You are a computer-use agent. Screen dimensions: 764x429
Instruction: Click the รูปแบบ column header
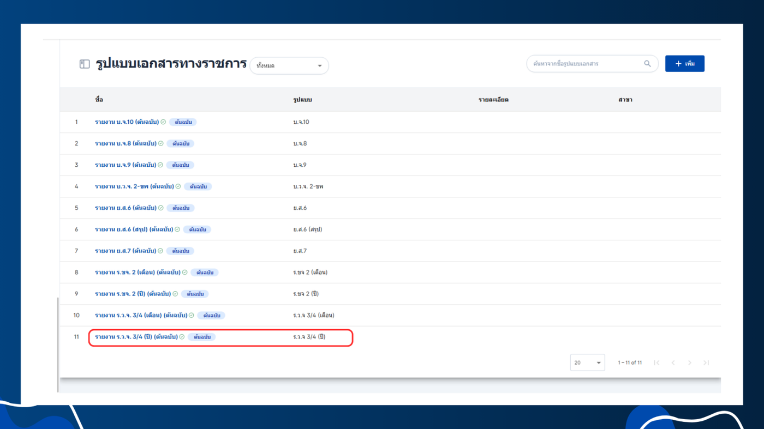pyautogui.click(x=302, y=100)
